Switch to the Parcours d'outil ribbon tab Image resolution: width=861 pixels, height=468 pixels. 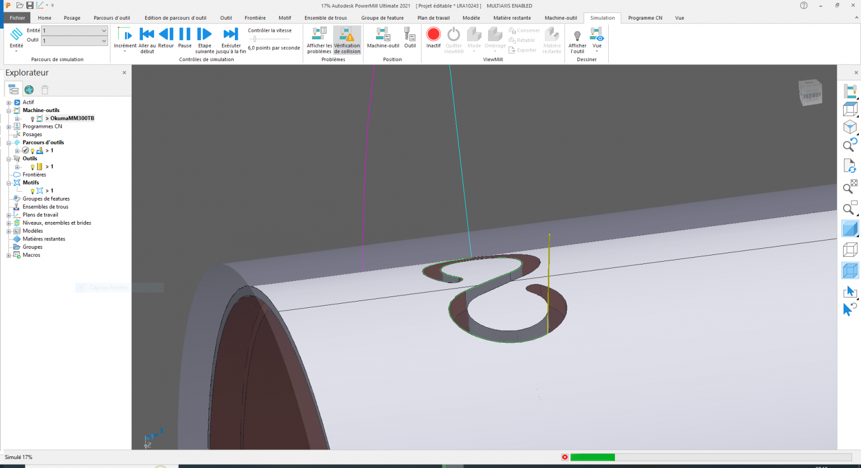[x=112, y=18]
